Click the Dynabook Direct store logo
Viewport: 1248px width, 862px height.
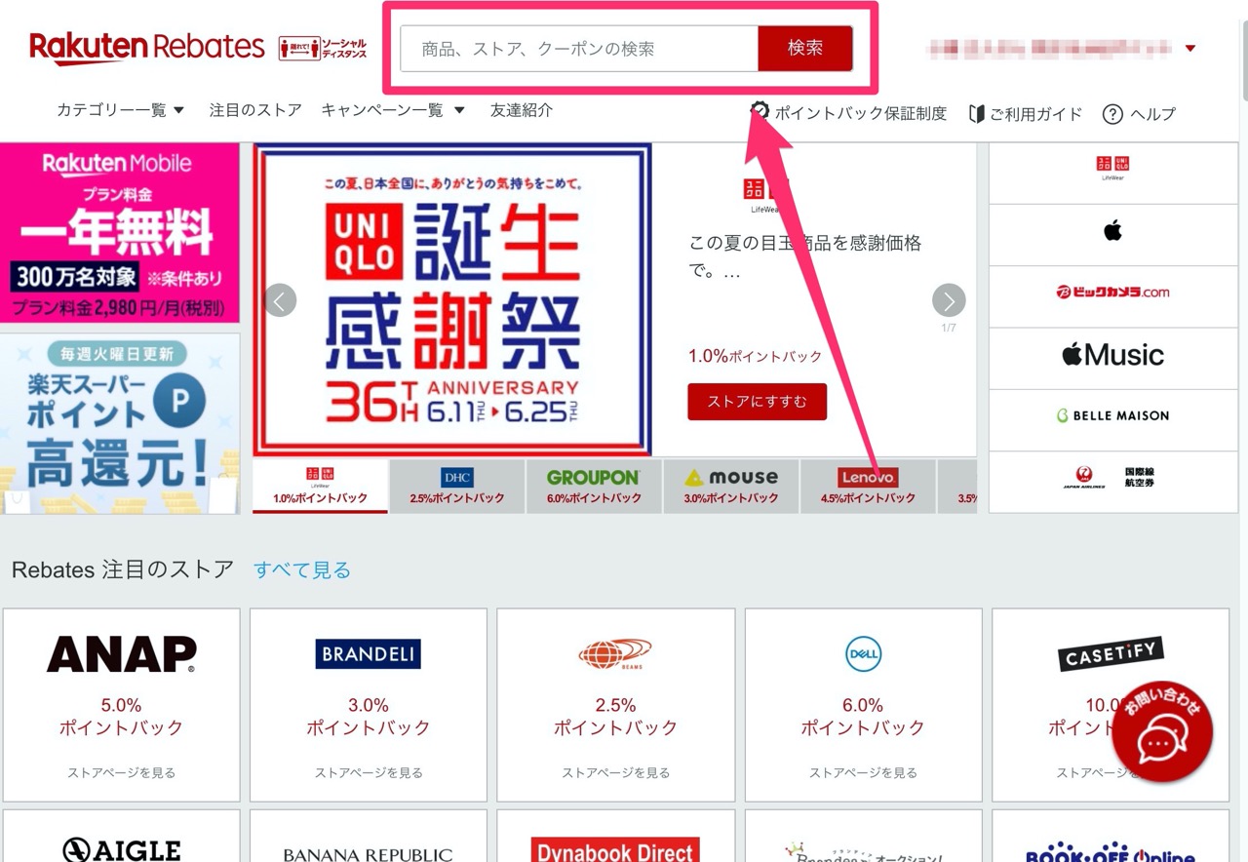615,849
